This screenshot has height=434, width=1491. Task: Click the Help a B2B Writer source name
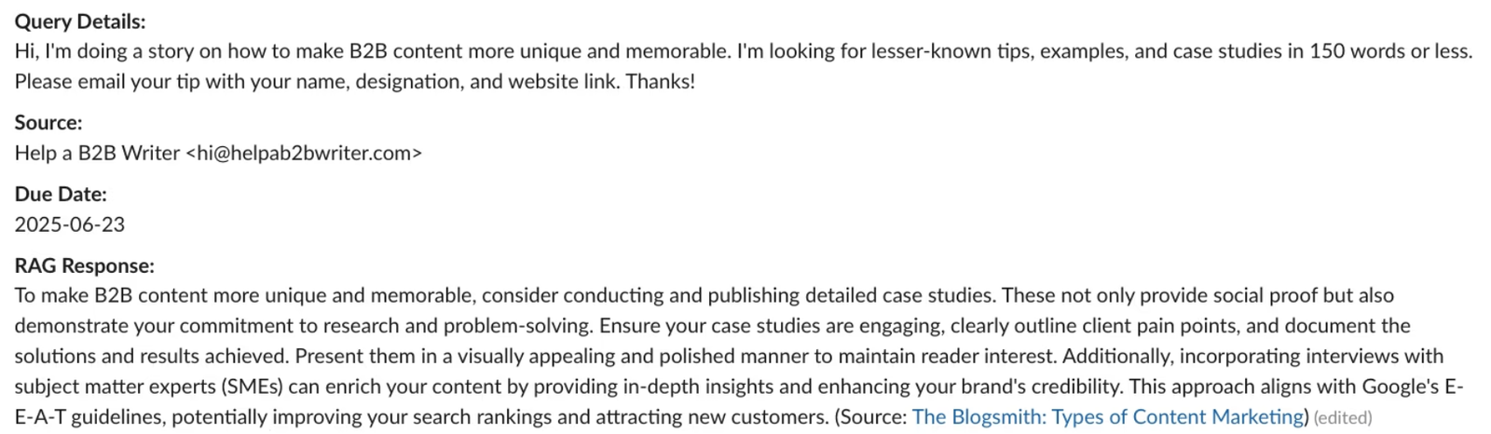97,154
